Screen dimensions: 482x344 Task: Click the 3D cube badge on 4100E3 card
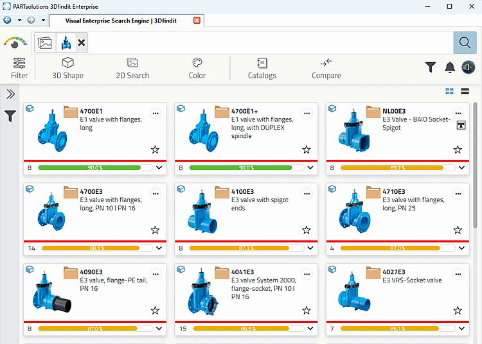pos(181,189)
